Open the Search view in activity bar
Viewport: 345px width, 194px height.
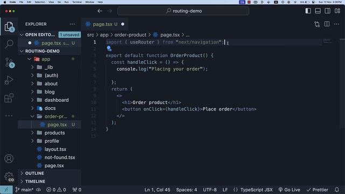pos(9,44)
